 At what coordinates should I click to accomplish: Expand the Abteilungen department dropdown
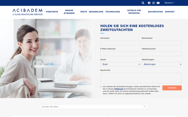pos(162,64)
